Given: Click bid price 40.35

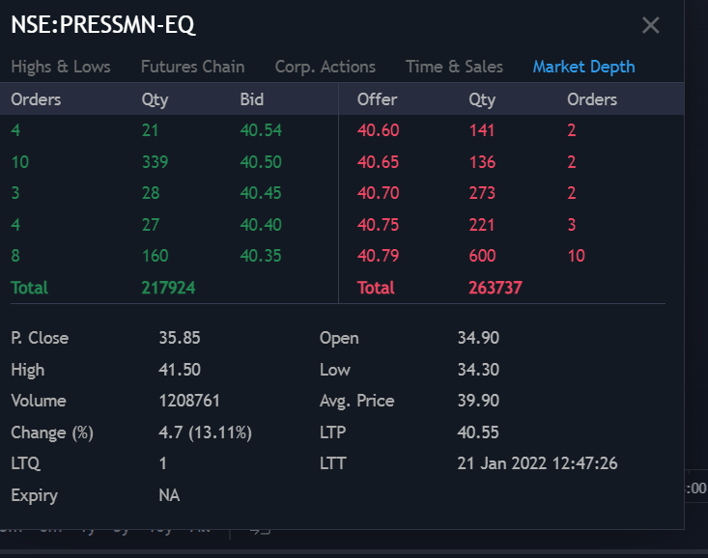Looking at the screenshot, I should point(261,256).
